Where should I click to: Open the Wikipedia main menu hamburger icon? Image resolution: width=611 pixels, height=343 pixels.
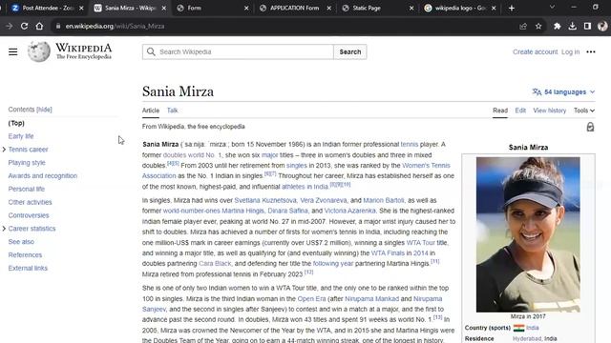(12, 51)
